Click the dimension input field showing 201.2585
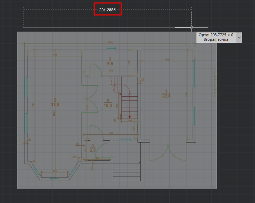This screenshot has width=255, height=203. click(107, 10)
